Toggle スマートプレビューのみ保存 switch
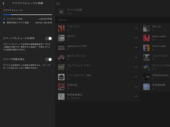 (x=48, y=38)
